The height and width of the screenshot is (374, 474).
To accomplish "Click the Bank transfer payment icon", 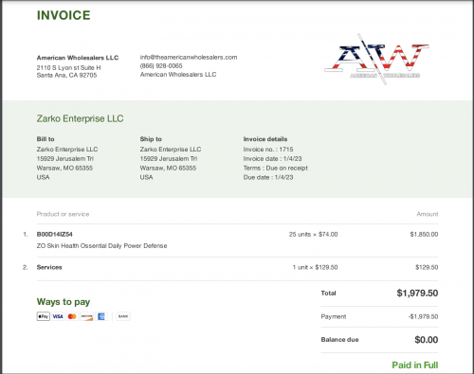I will pos(123,316).
